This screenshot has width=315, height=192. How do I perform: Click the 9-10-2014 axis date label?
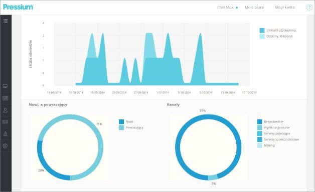coord(206,92)
